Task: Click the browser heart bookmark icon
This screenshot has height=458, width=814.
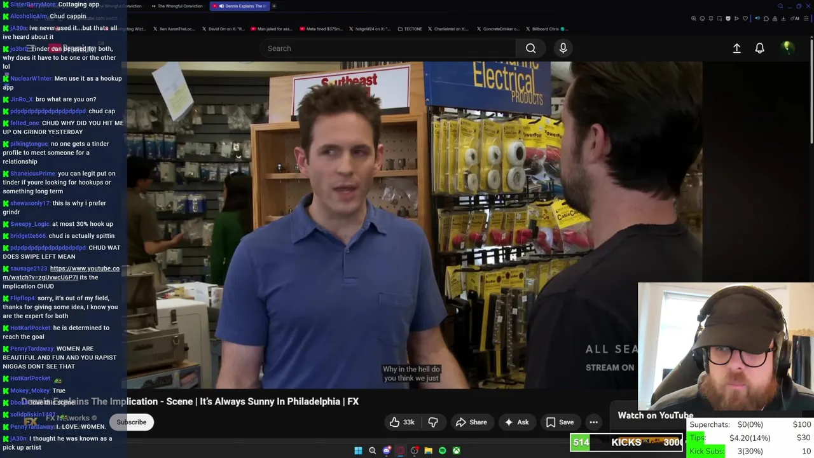Action: point(745,18)
